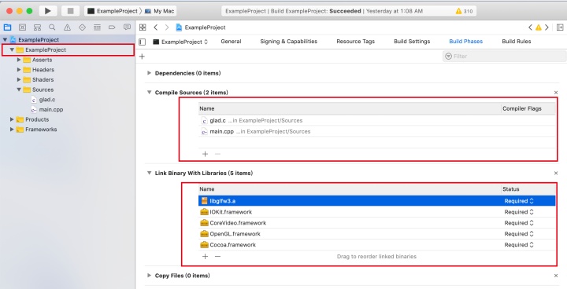
Task: Add a new build phase
Action: (142, 57)
